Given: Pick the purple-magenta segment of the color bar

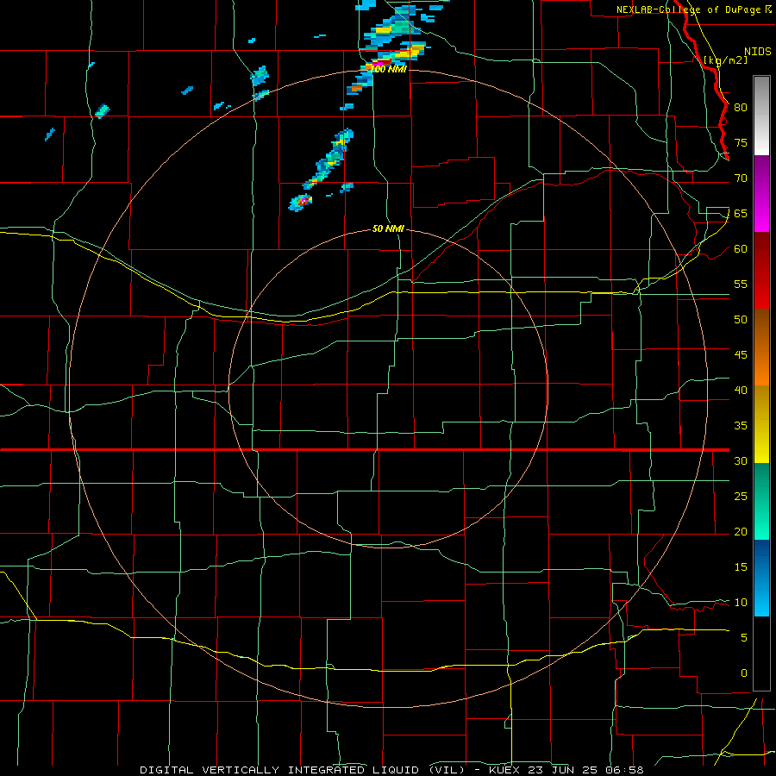Looking at the screenshot, I should point(761,193).
